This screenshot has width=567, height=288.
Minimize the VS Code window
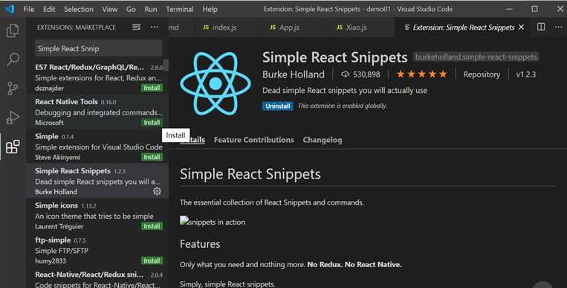510,9
